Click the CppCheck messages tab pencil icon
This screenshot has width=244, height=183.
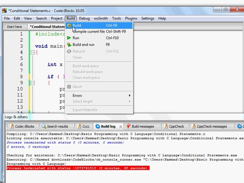point(193,126)
